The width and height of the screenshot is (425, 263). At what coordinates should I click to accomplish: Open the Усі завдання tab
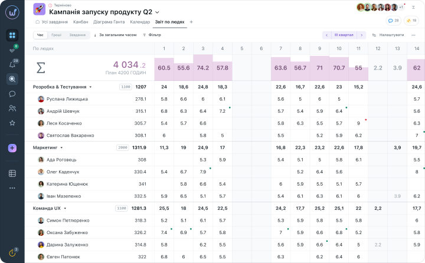pyautogui.click(x=51, y=22)
